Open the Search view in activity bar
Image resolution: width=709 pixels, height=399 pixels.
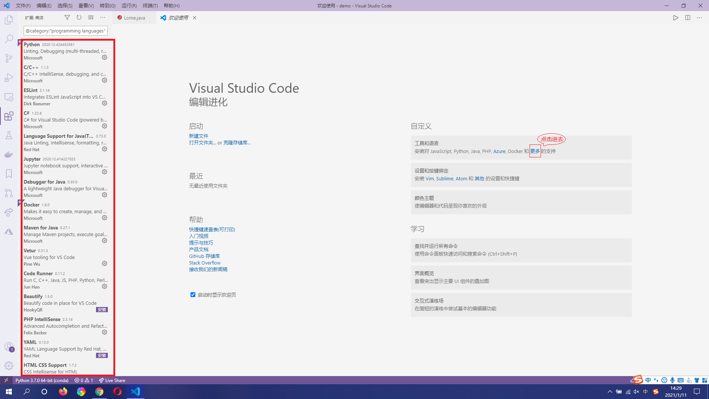pos(9,39)
